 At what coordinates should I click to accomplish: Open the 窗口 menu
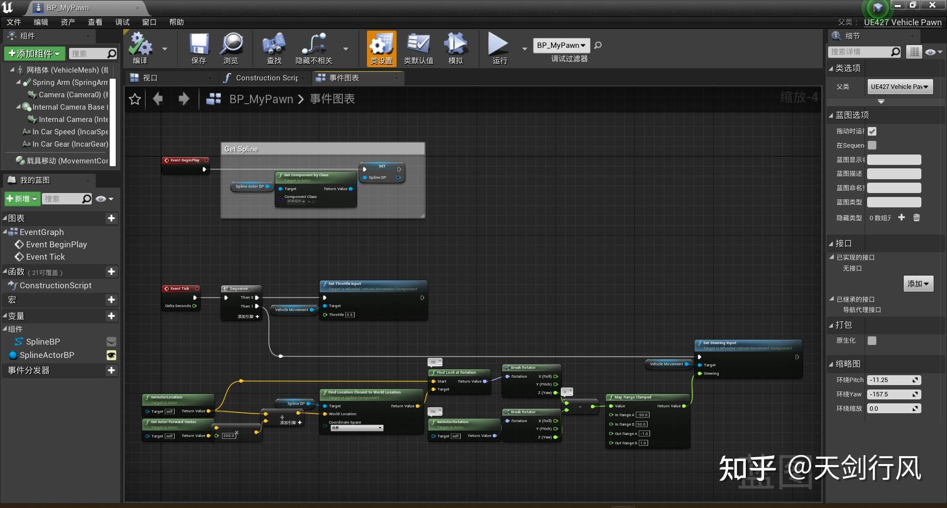[148, 22]
